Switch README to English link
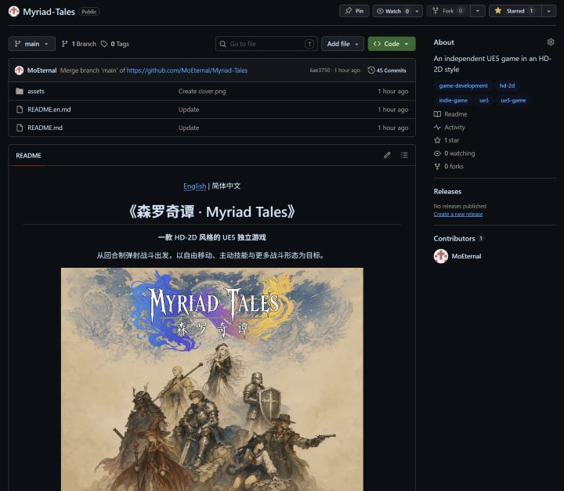 (x=194, y=186)
